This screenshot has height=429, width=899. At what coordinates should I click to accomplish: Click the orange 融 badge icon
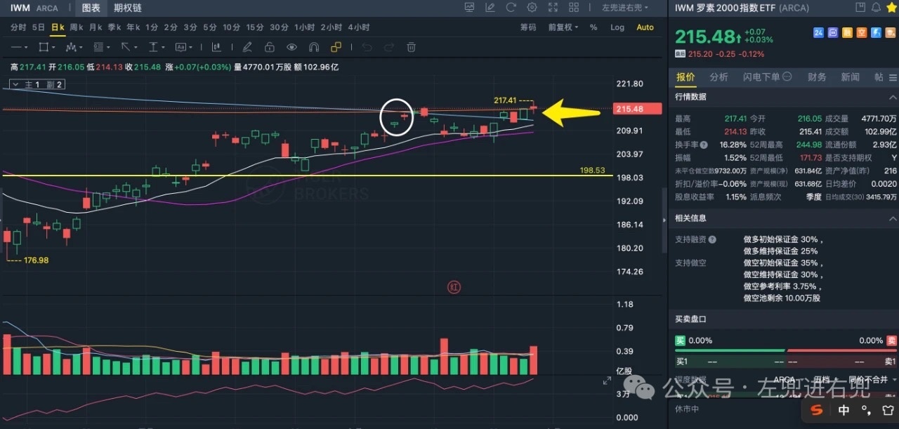pyautogui.click(x=847, y=33)
